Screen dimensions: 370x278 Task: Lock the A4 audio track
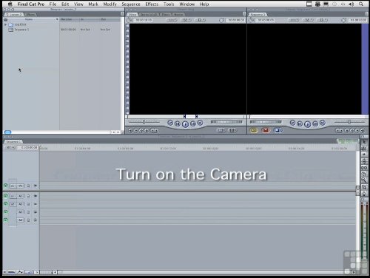pos(28,220)
